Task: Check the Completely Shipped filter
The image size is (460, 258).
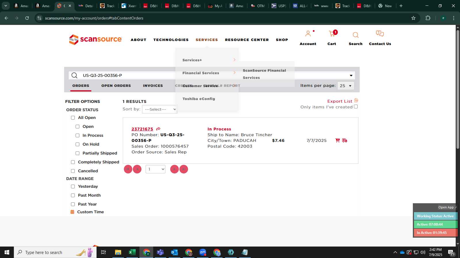Action: (73, 162)
